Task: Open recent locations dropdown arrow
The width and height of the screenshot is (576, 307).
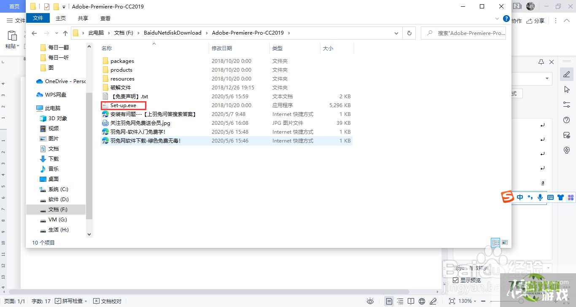Action: 56,33
